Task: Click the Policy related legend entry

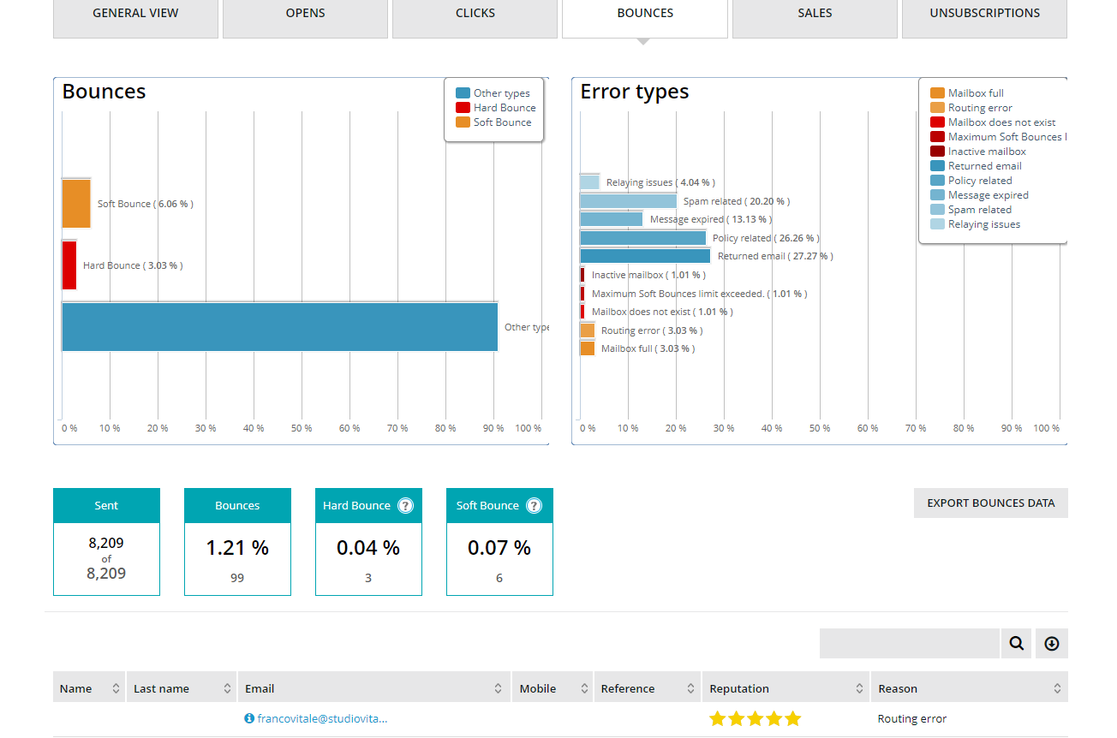Action: pos(971,181)
